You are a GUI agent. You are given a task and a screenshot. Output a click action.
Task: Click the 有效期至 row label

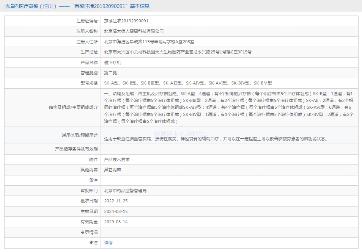[89, 222]
